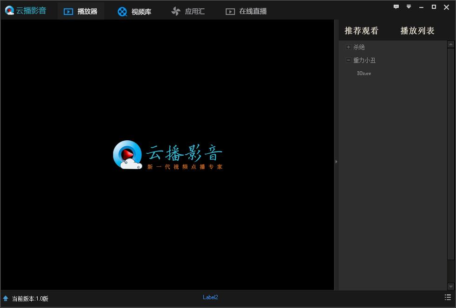Click the pinwheel 应用汇 icon
Viewport: 456px width, 308px height.
click(x=175, y=12)
